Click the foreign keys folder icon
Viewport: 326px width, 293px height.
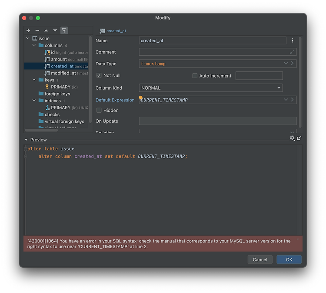click(41, 94)
